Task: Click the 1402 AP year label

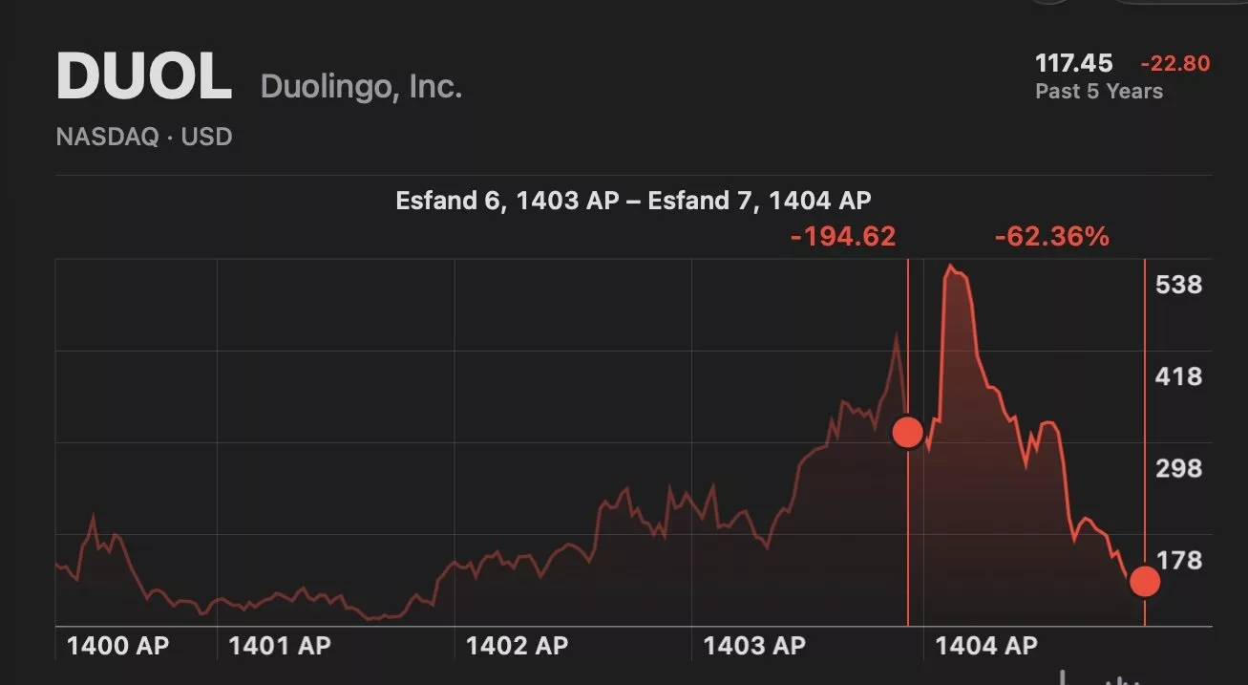Action: 517,646
